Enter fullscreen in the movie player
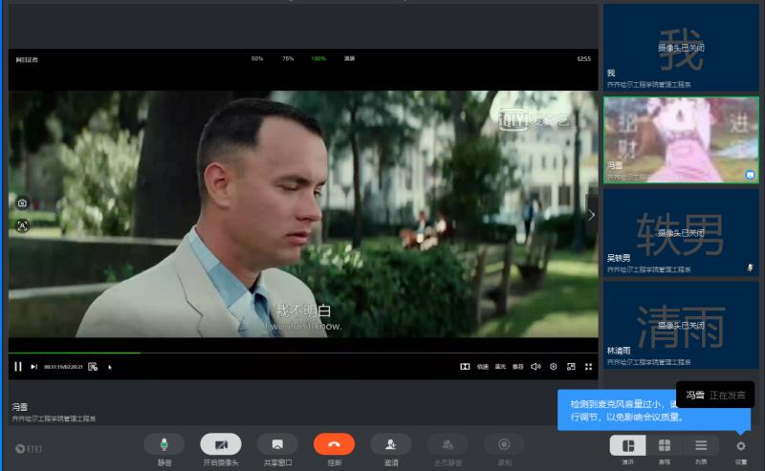765x471 pixels. point(588,366)
